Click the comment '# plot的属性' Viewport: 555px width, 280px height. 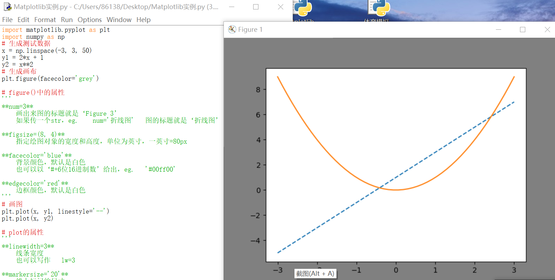(23, 232)
